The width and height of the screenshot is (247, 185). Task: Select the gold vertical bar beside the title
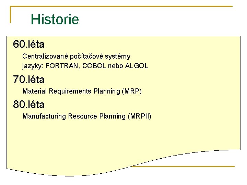click(x=11, y=14)
